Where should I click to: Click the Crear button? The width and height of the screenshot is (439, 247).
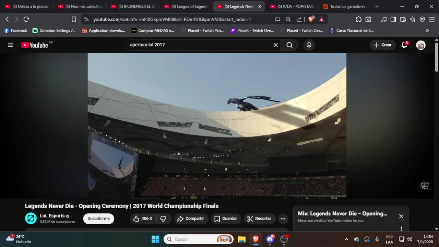[x=382, y=45]
